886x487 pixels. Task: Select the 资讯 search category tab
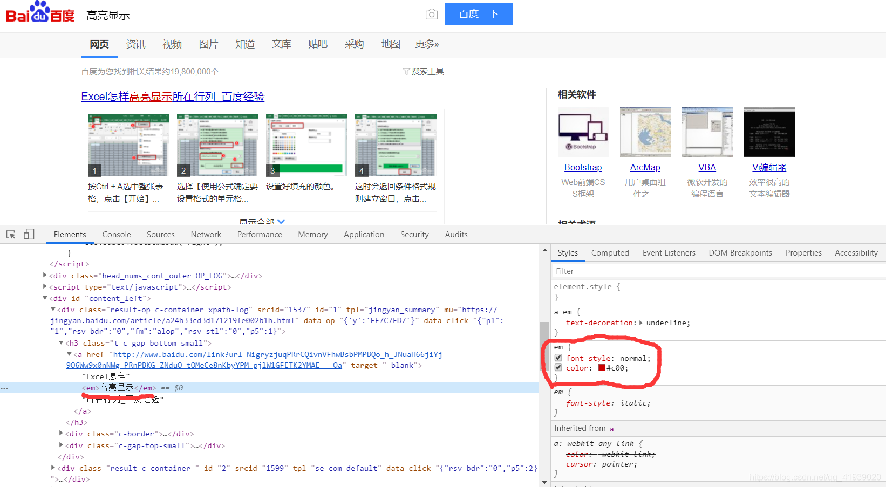[x=135, y=44]
